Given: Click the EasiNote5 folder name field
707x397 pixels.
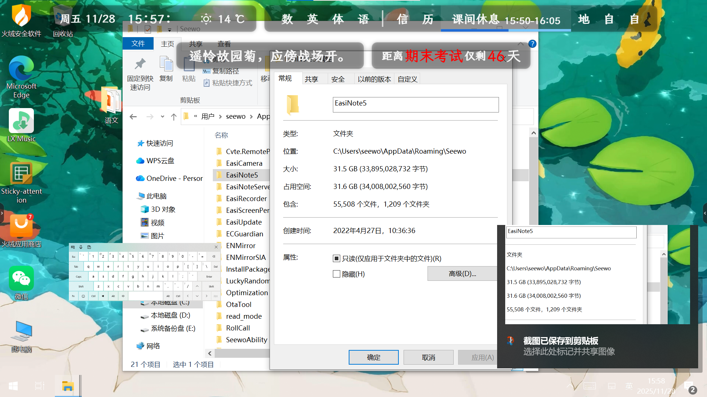Looking at the screenshot, I should point(415,104).
